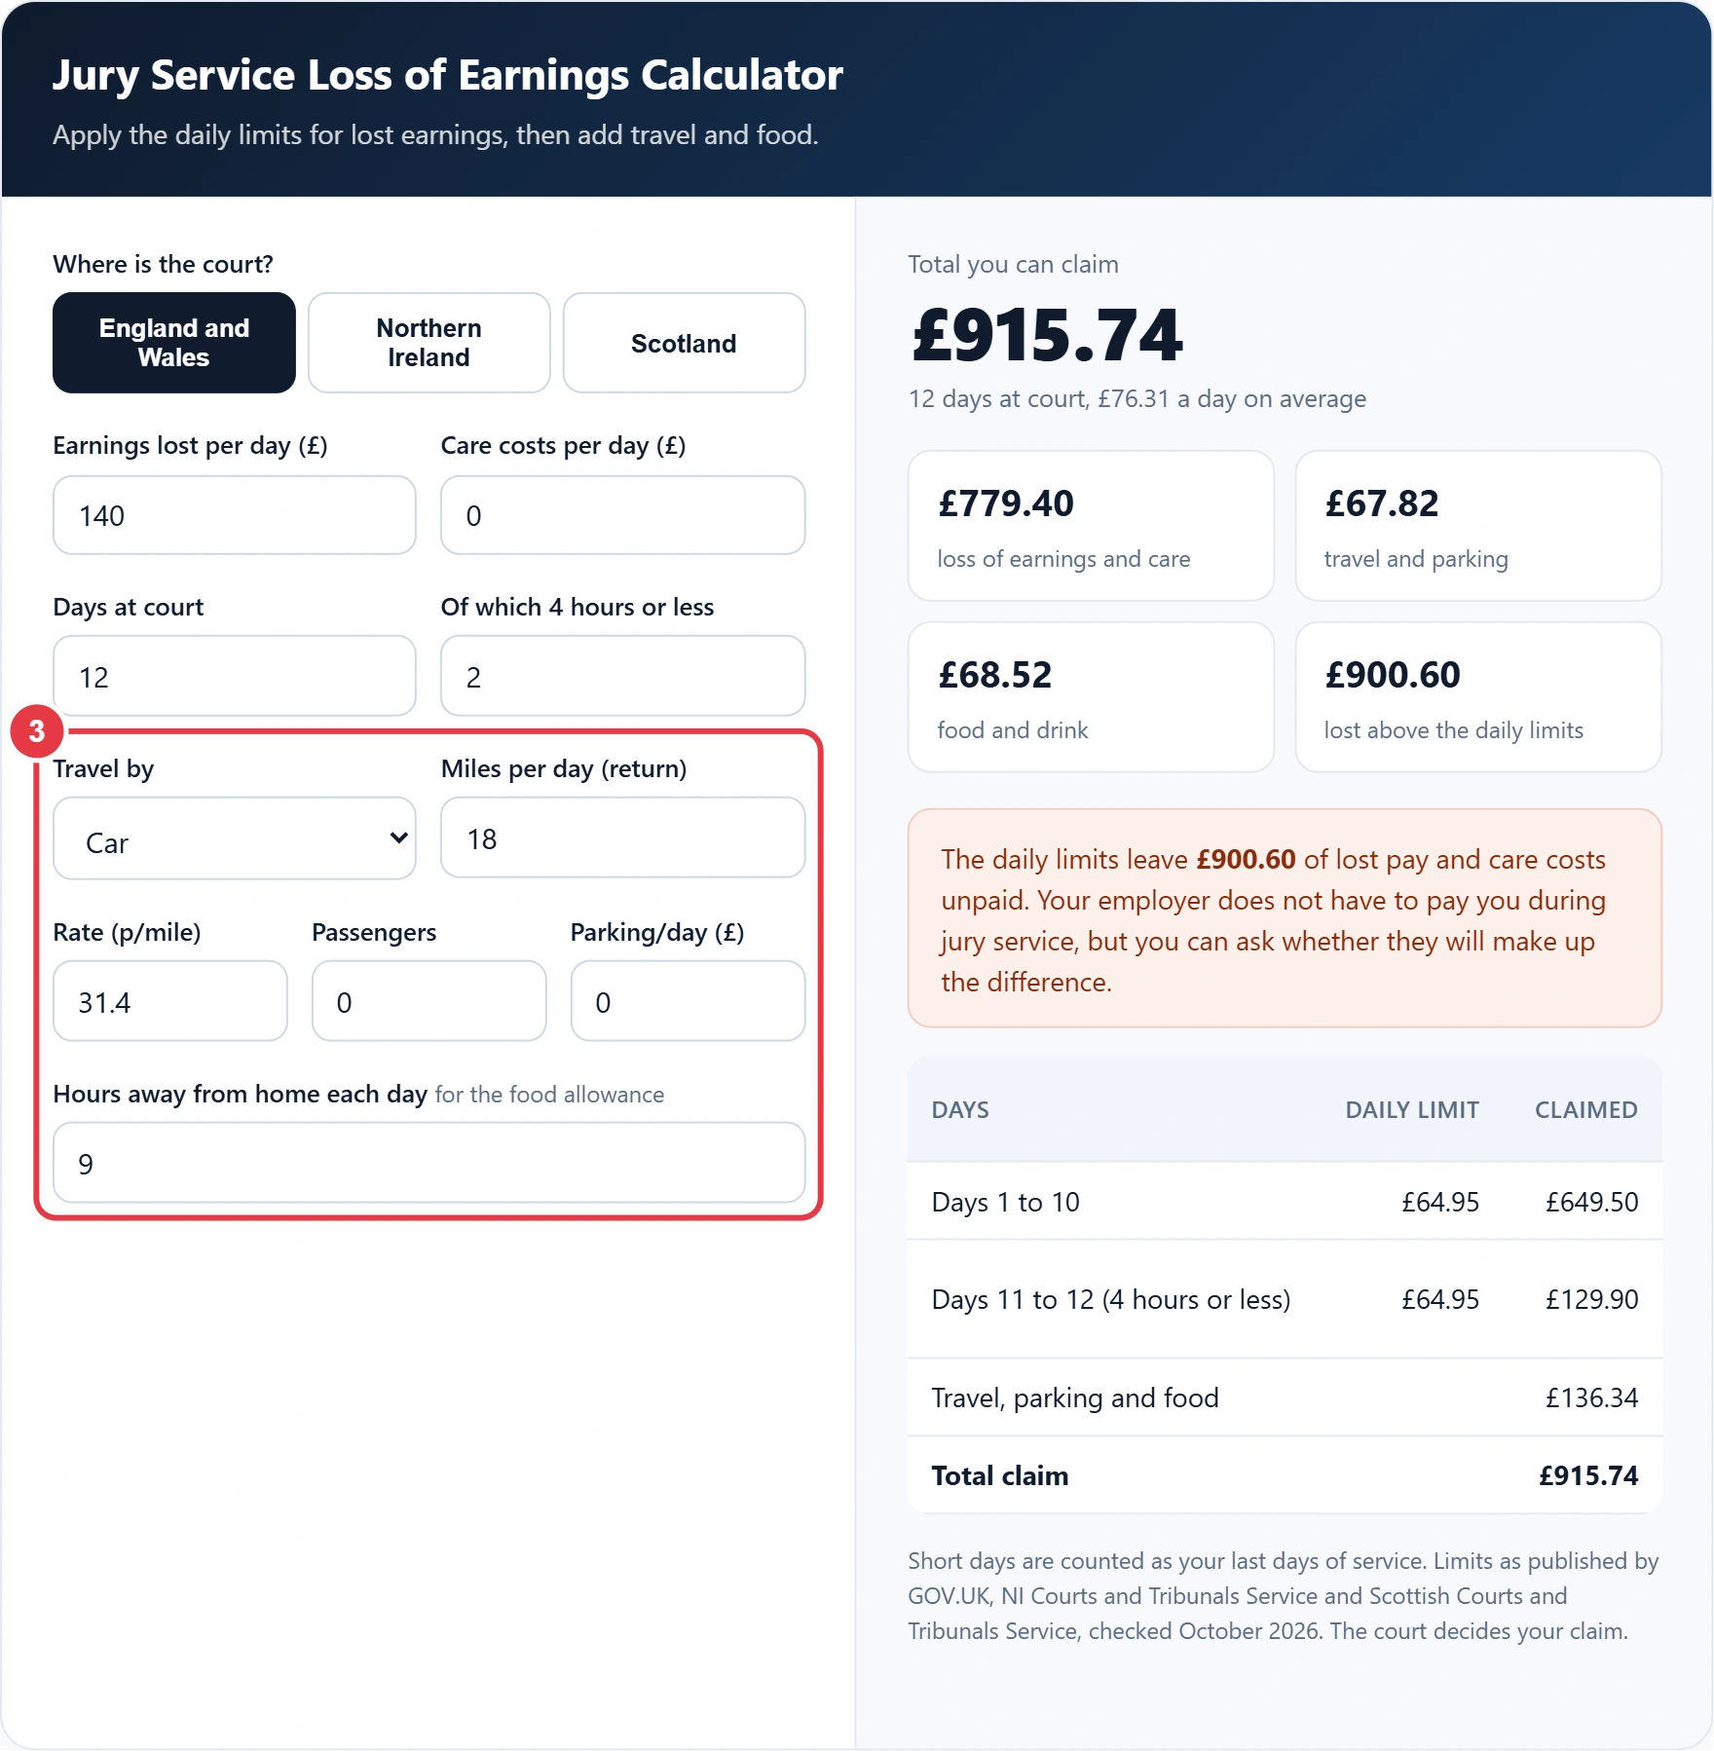Click the Miles per day input

[x=623, y=838]
